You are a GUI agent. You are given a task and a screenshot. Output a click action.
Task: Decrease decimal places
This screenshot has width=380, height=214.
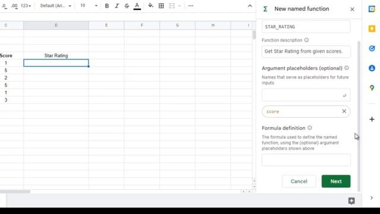click(x=4, y=6)
